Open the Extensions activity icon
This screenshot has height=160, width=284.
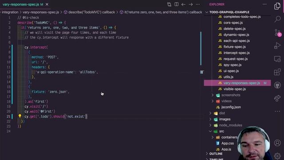[277, 72]
